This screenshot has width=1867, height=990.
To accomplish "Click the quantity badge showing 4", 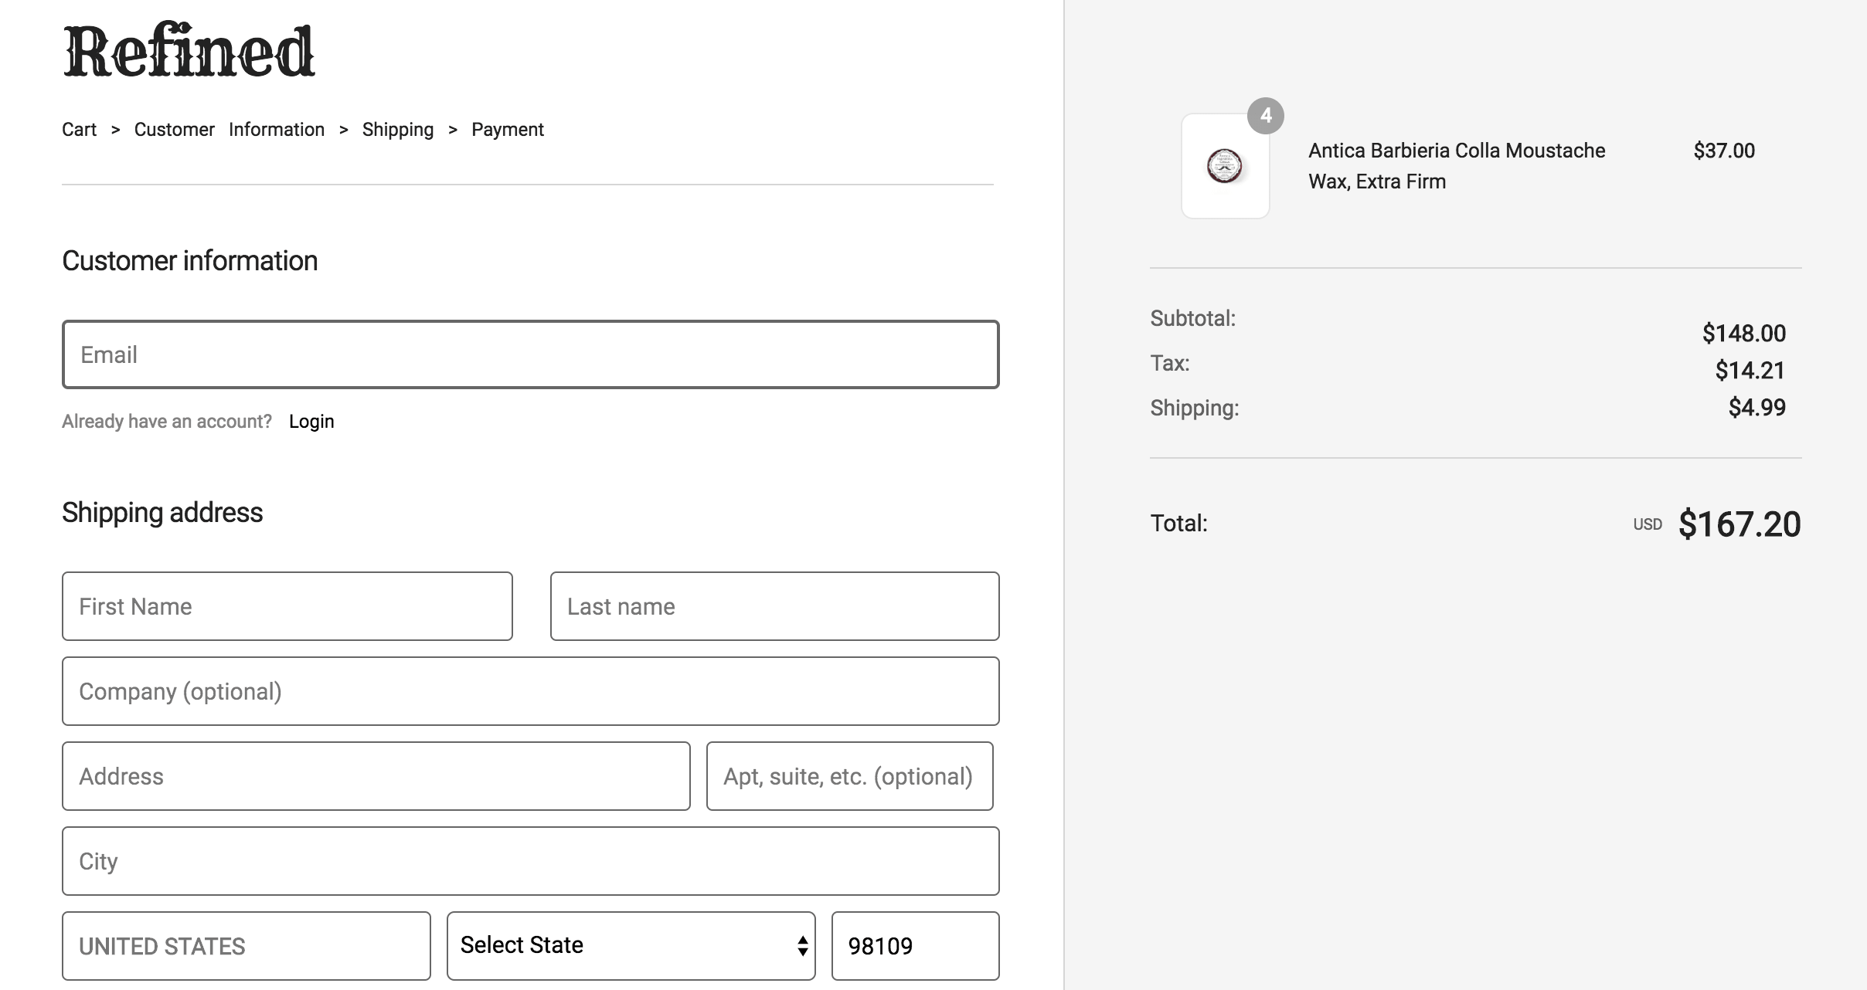I will [1265, 116].
